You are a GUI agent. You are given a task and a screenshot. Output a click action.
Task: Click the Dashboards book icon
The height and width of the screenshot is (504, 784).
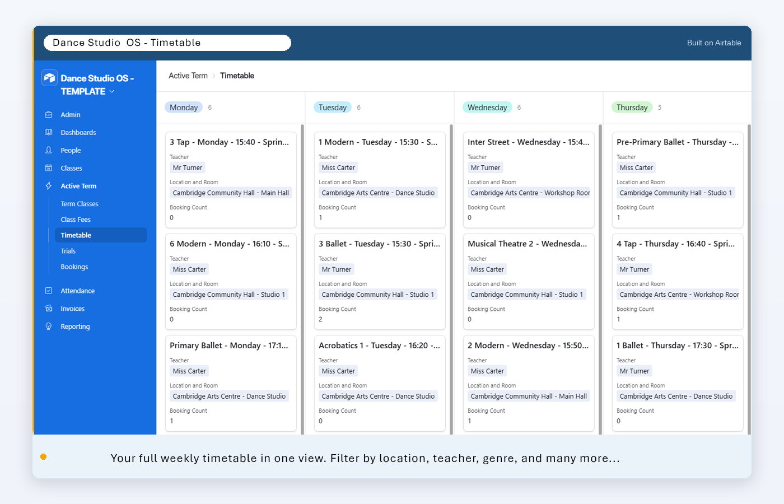tap(49, 132)
